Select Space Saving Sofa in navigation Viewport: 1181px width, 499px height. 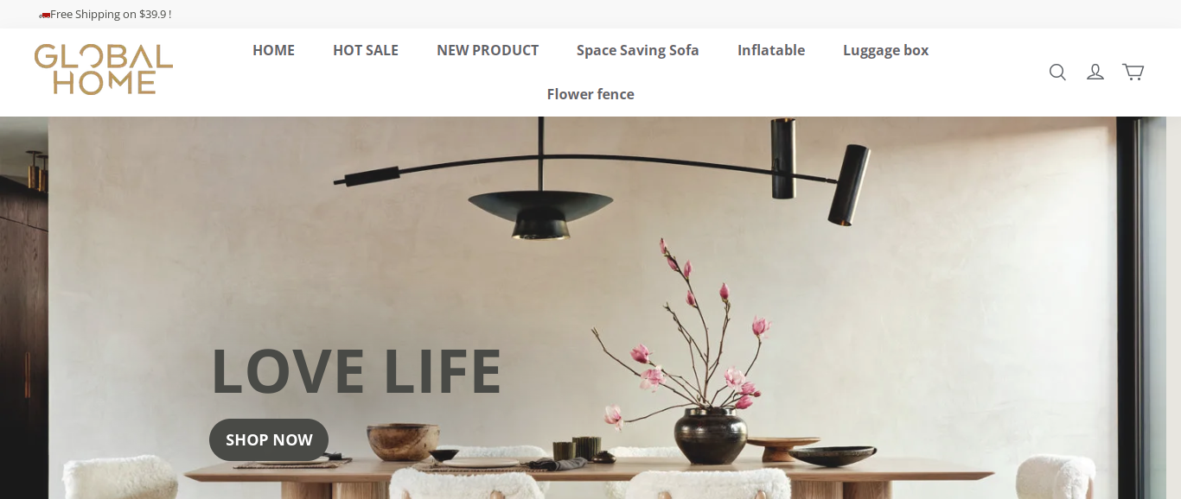638,50
